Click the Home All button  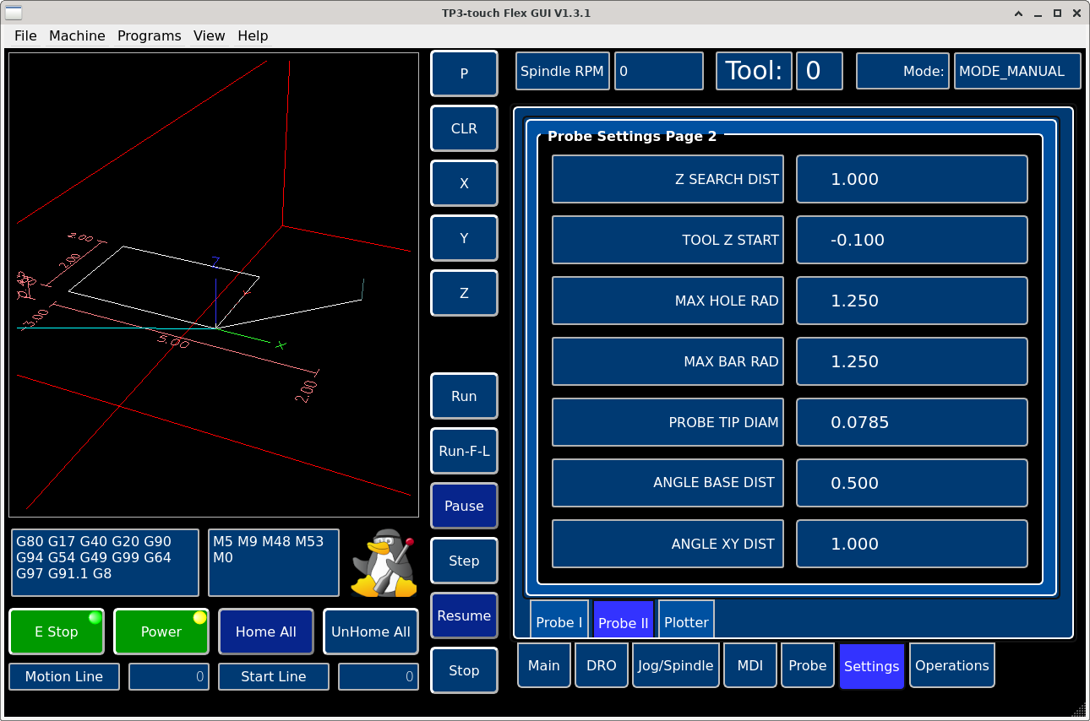click(x=266, y=632)
